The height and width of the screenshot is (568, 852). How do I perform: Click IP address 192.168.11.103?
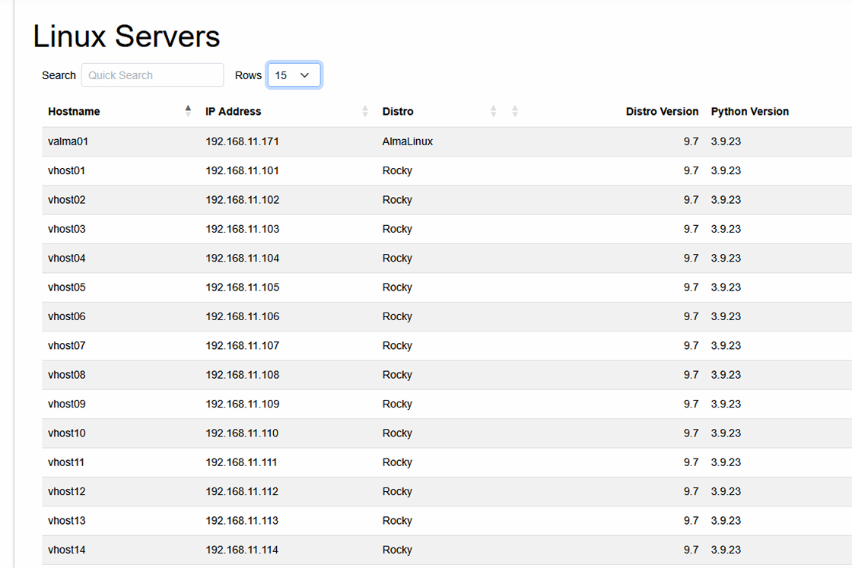[x=242, y=229]
